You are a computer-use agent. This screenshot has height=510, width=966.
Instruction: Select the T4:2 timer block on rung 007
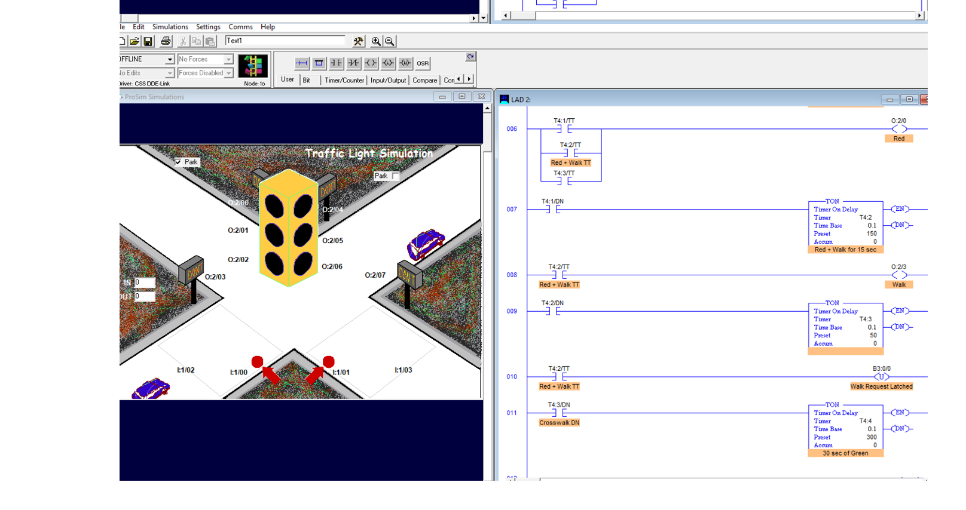click(845, 223)
